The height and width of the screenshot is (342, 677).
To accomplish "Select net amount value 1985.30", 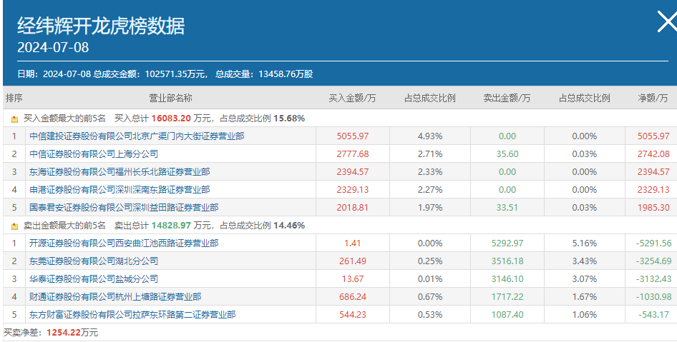I will 653,208.
